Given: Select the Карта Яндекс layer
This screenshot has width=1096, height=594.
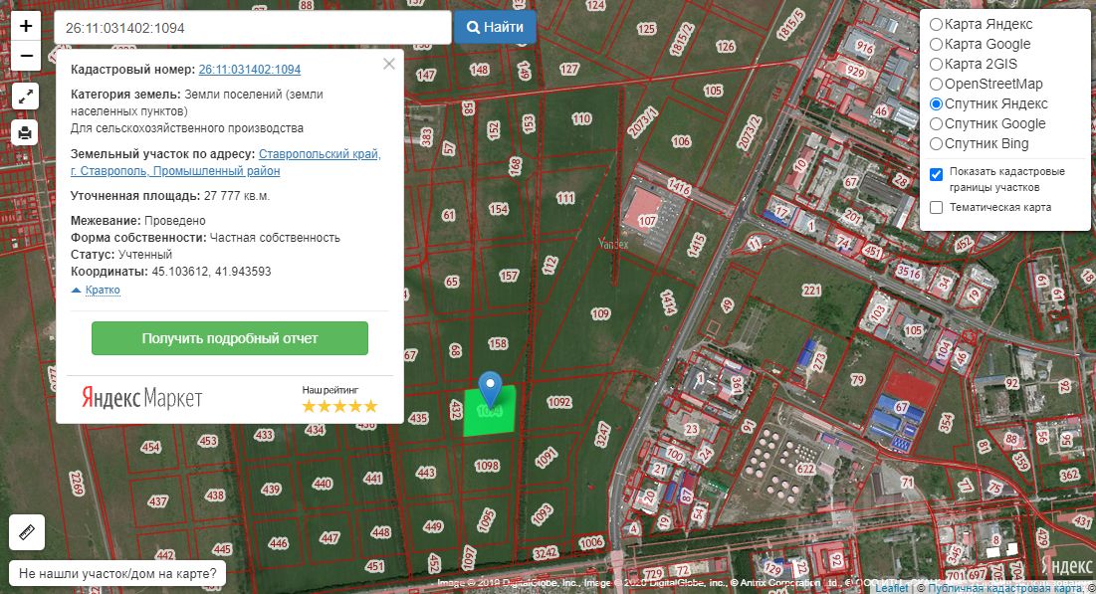Looking at the screenshot, I should click(x=936, y=24).
